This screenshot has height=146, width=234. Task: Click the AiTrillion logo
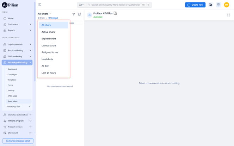(x=10, y=5)
